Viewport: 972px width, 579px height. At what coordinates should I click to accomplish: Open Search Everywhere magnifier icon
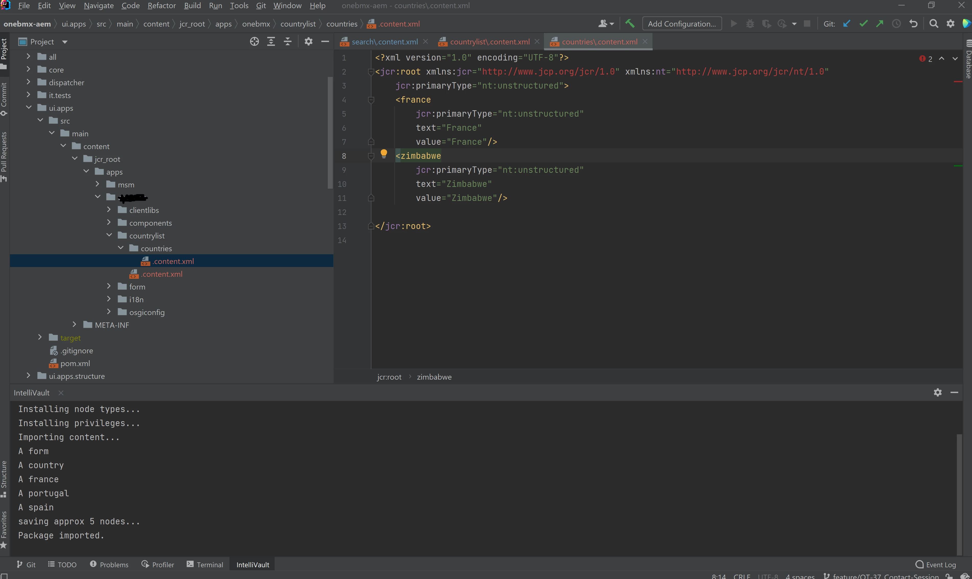(x=933, y=24)
